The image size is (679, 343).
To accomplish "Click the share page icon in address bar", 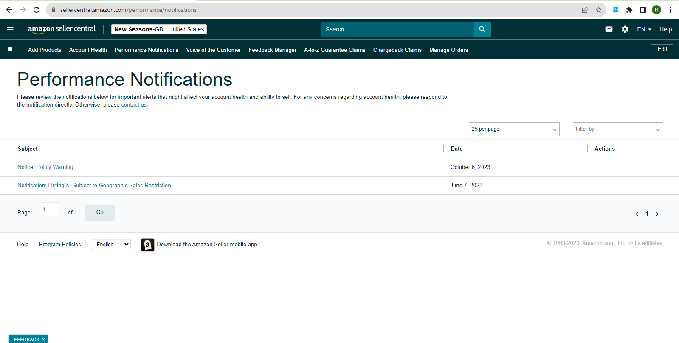I will coord(585,10).
